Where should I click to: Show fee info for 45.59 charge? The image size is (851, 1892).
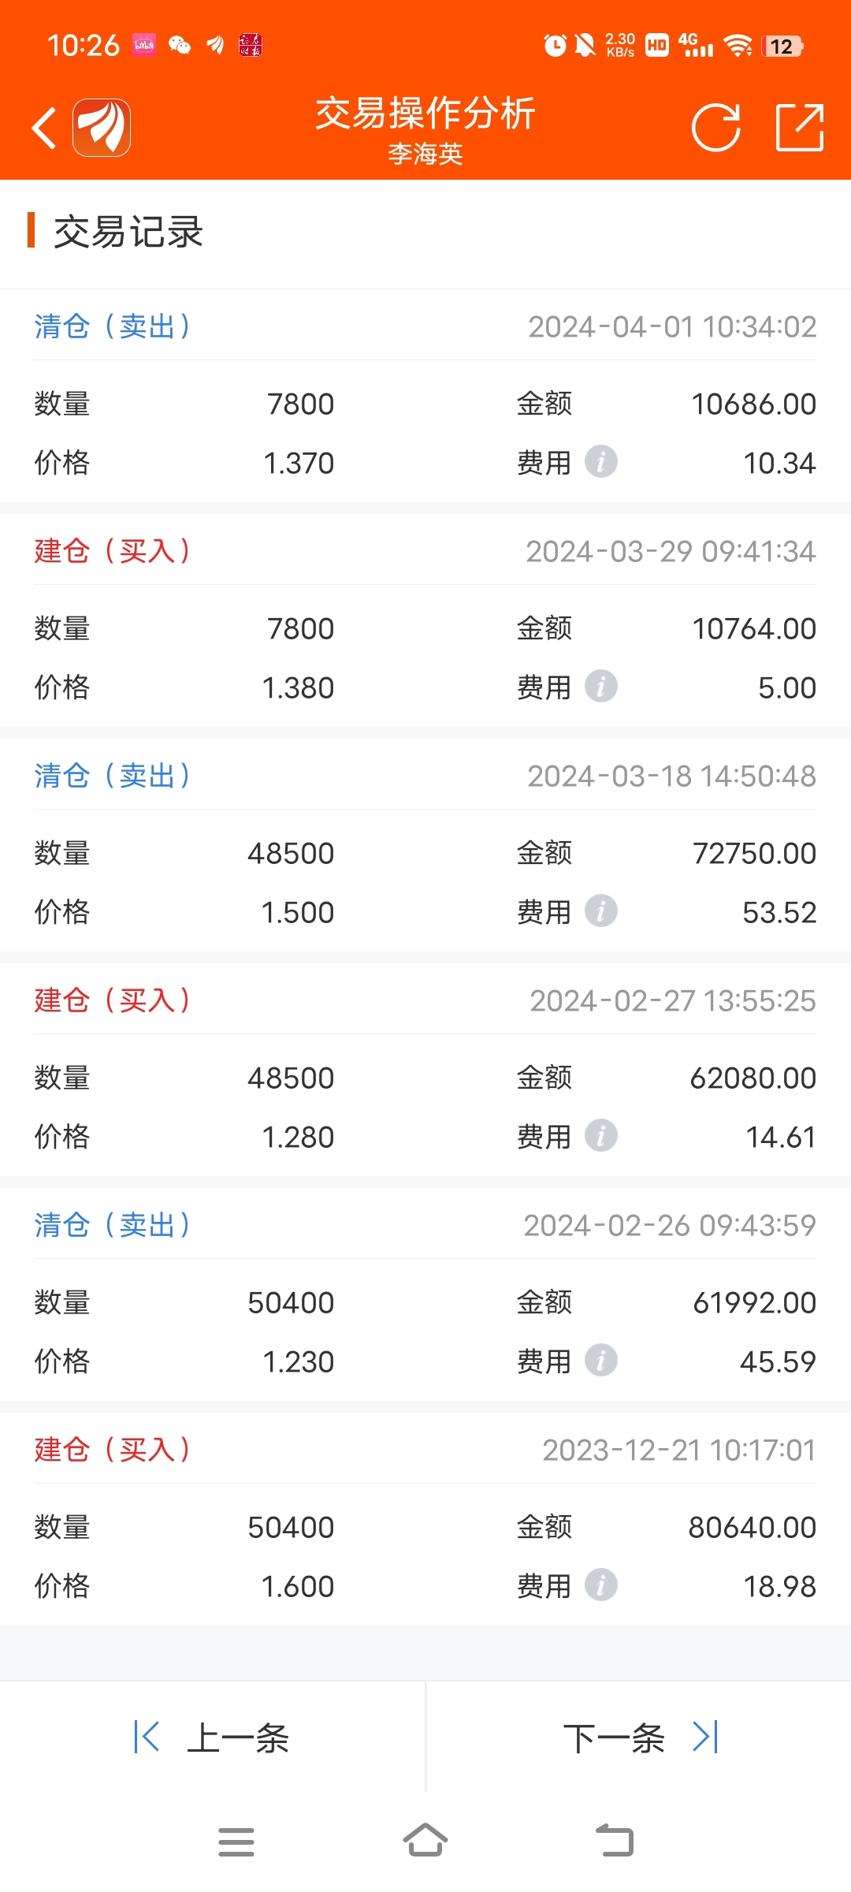(x=601, y=1360)
